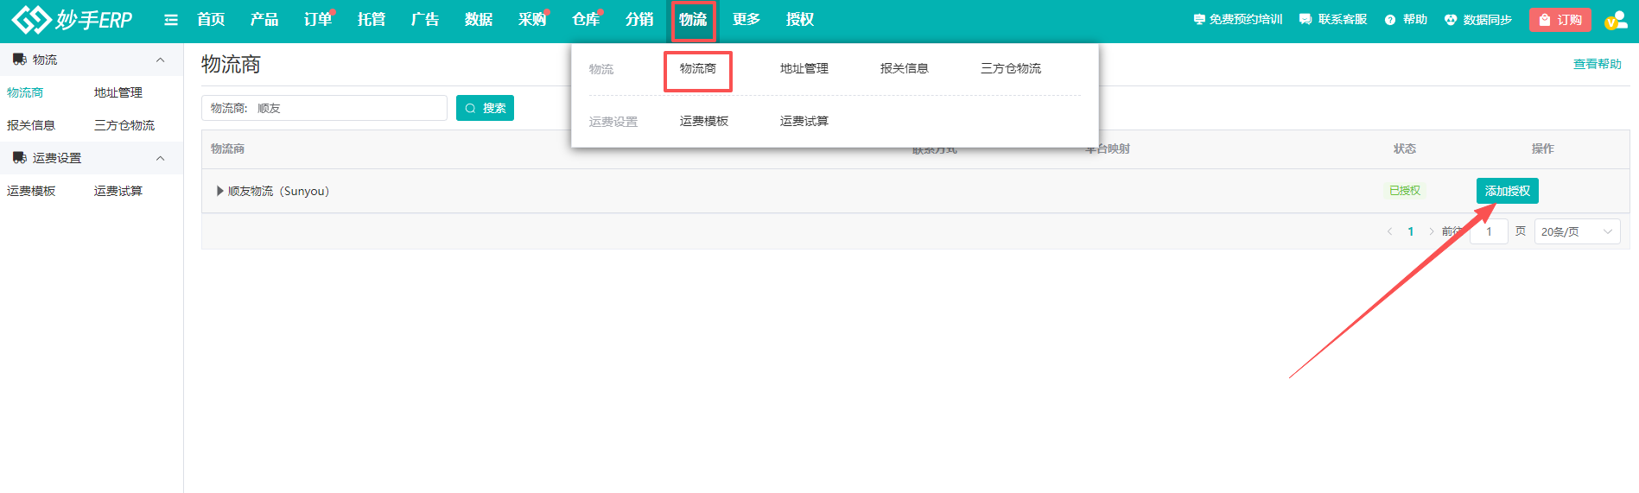Click the 物流商 table column header

(x=227, y=149)
